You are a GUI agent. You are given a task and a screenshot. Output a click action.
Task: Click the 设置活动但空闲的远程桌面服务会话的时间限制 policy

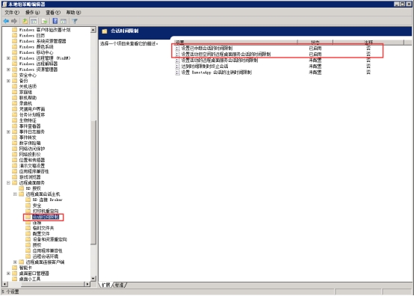(x=226, y=54)
